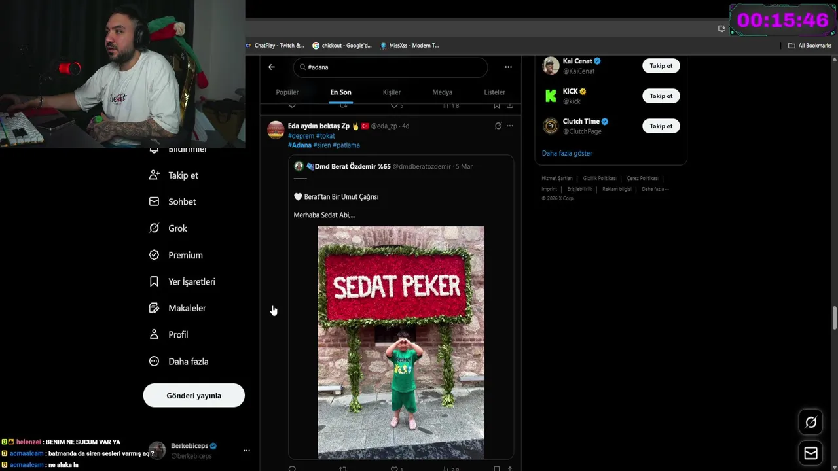
Task: Open Erişilebilirlik footer link
Action: tap(580, 189)
